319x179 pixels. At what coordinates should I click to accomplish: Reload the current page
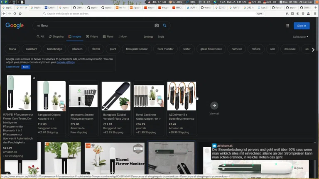pos(15,14)
